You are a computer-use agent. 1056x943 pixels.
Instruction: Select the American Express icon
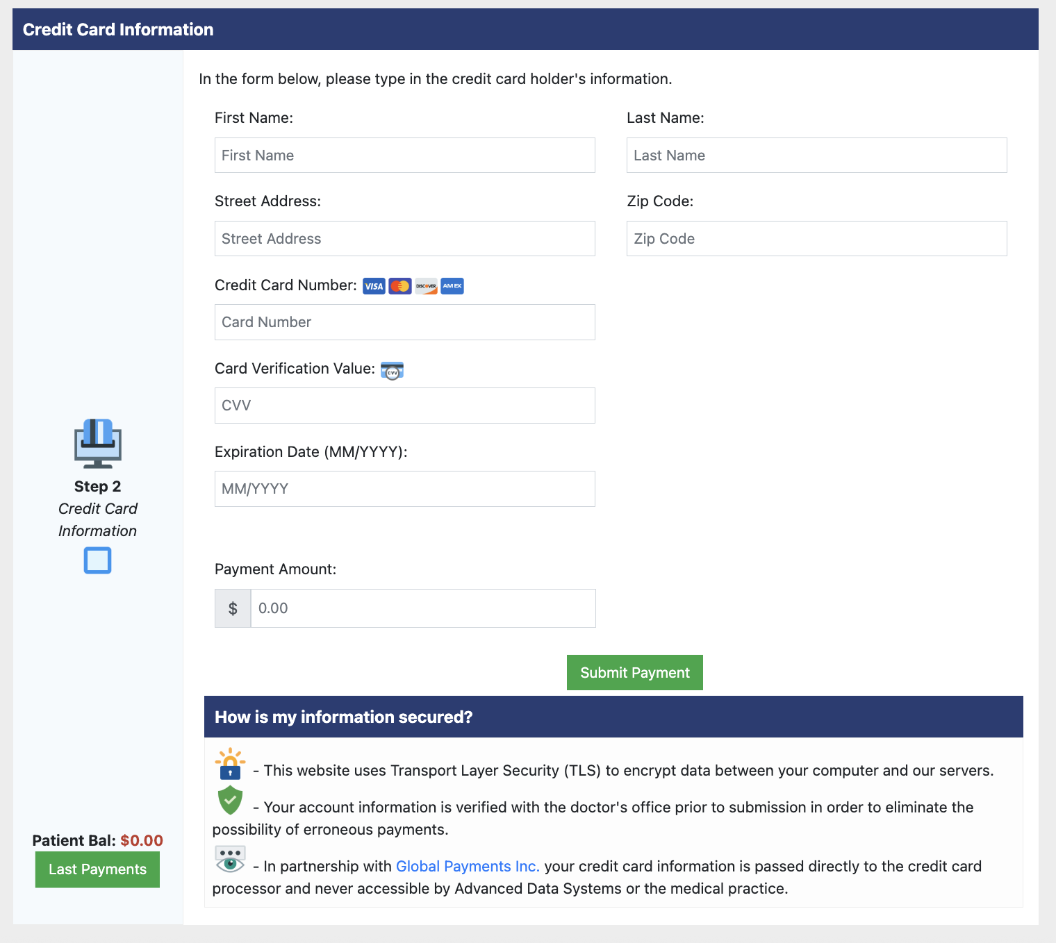click(452, 285)
